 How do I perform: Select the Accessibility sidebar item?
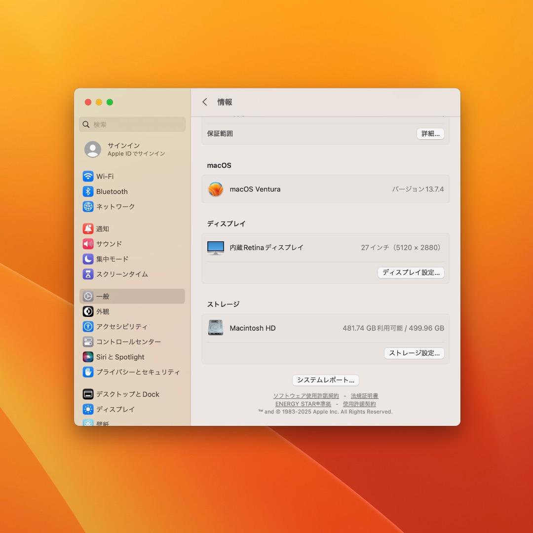pyautogui.click(x=121, y=326)
